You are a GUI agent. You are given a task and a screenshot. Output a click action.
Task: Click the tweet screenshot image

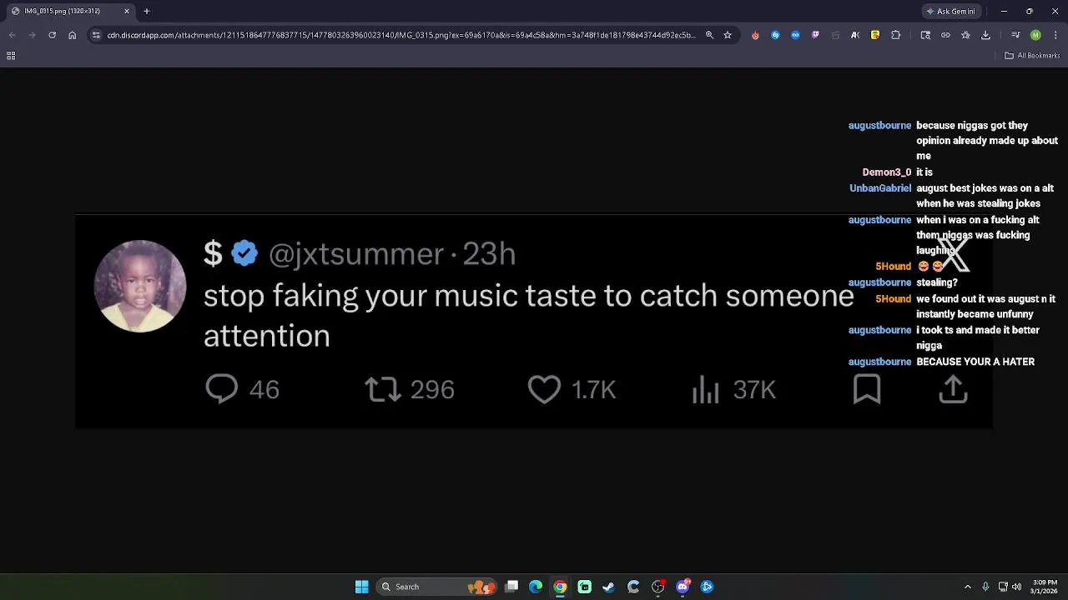click(x=534, y=322)
